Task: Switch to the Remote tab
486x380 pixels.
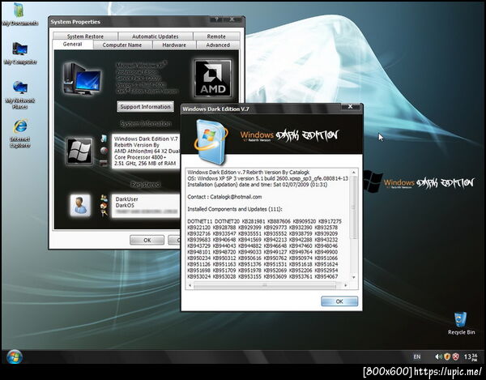Action: [216, 36]
